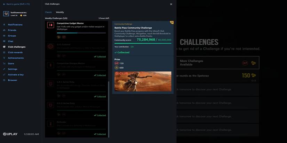This screenshot has height=143, width=287.
Task: Click Community score progress bar
Action: pos(143,43)
